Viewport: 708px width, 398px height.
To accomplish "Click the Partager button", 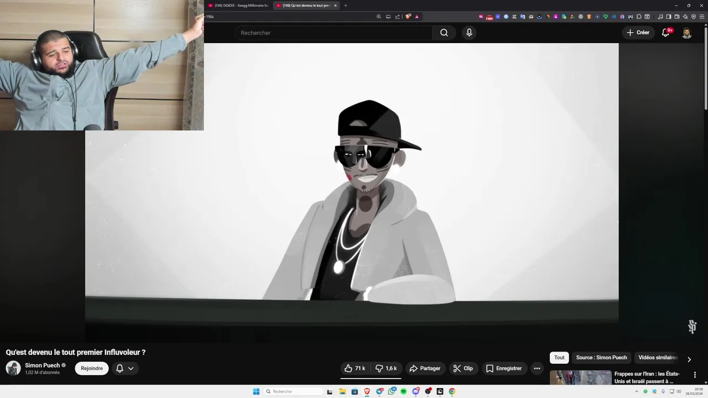I will tap(425, 368).
